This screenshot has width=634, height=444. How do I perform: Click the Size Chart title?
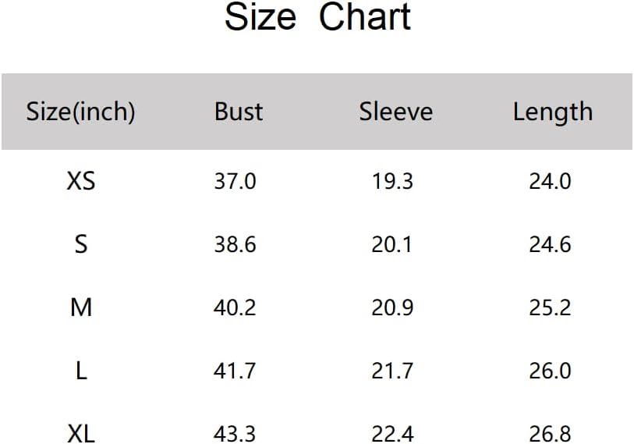(317, 17)
